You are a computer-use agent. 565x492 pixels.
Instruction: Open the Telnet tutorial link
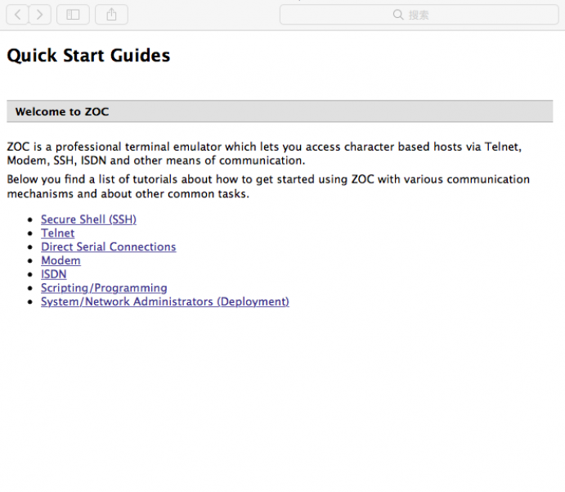pyautogui.click(x=58, y=233)
